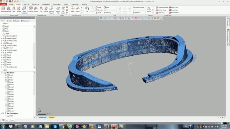Open the Surface Primitive tool
The height and width of the screenshot is (129, 230).
point(51,10)
